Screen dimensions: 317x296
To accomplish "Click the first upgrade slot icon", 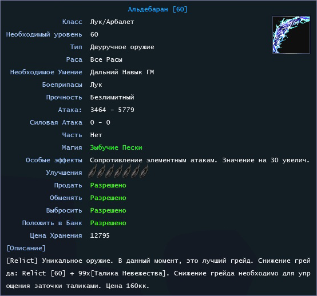I will pyautogui.click(x=93, y=171).
